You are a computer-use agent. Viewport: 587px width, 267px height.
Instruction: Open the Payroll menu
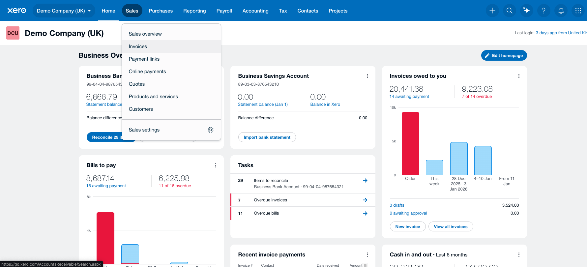(x=224, y=11)
